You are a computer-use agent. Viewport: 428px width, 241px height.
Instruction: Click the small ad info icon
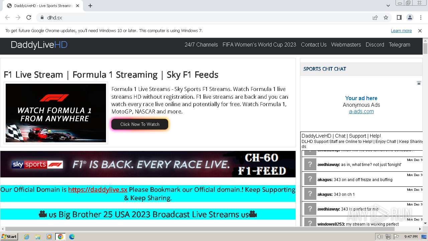click(419, 83)
